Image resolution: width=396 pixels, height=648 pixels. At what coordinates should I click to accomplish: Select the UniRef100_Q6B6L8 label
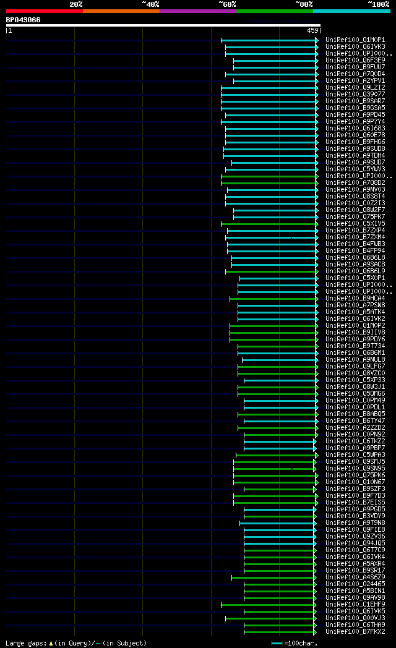355,257
